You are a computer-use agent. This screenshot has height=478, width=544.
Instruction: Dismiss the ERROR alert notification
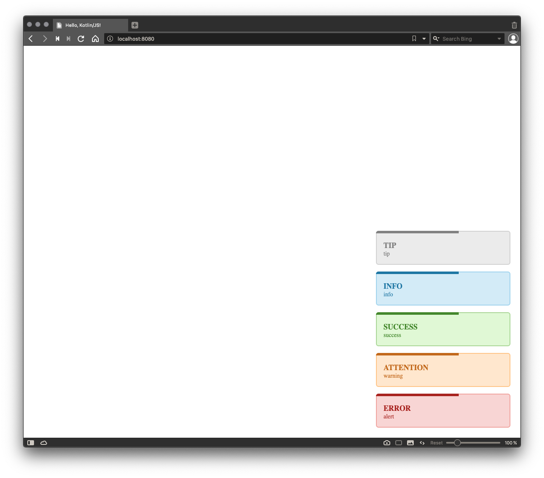(x=443, y=410)
